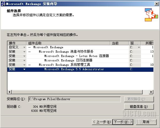
Task: Collapse the 消息与协作服务 node
Action: tap(29, 52)
